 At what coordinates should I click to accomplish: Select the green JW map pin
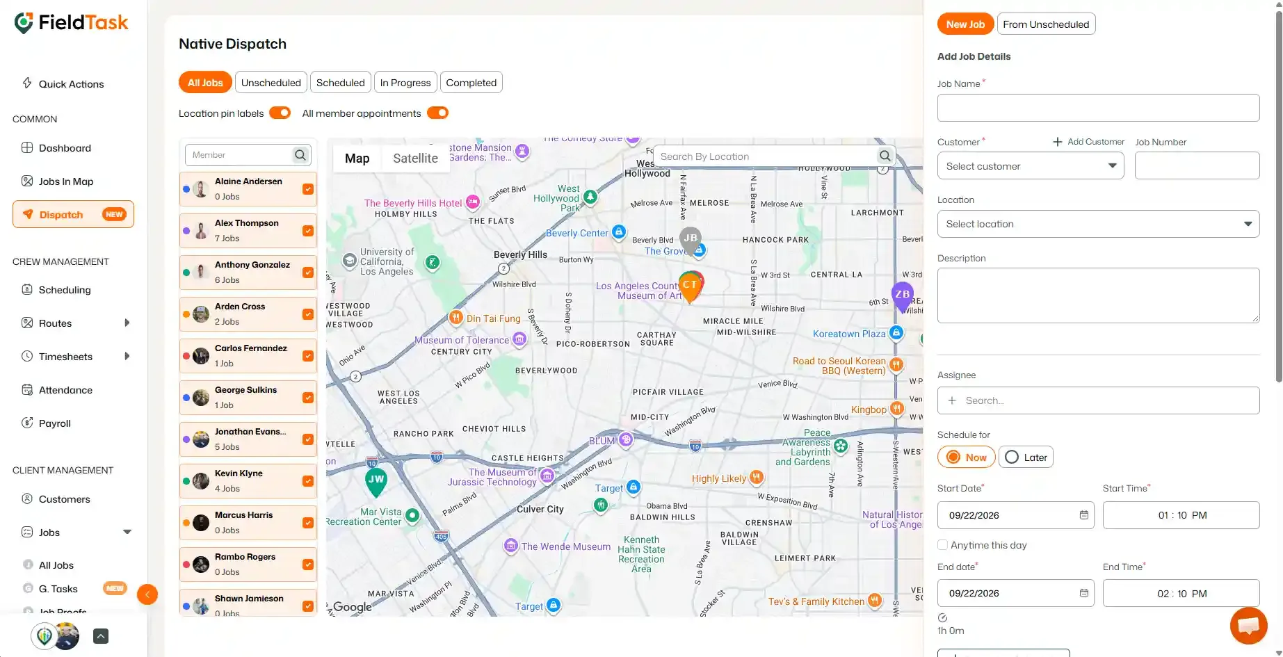(x=376, y=481)
